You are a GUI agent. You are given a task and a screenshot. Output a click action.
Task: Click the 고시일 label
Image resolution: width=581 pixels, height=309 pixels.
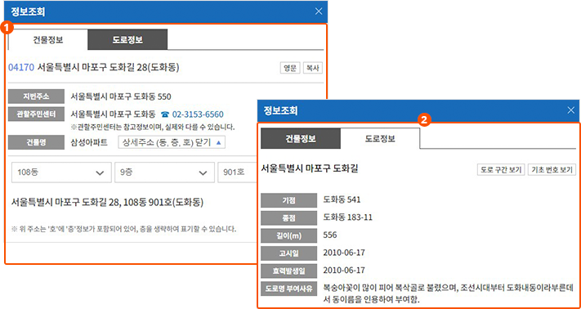[289, 253]
